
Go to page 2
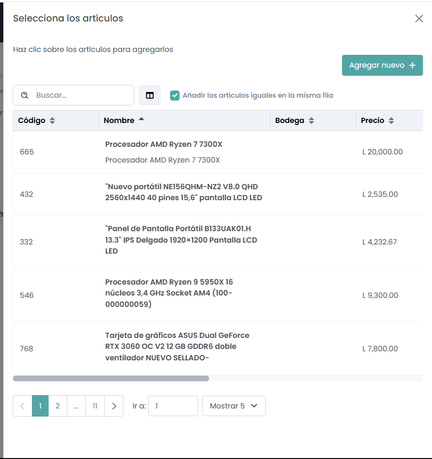58,406
